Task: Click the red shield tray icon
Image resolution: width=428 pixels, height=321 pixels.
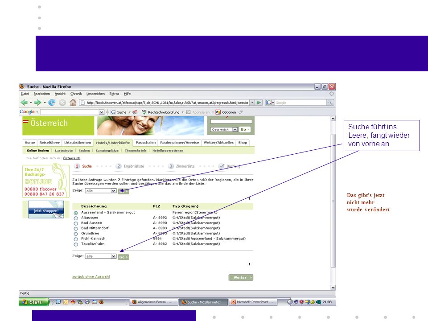Action: point(301,302)
